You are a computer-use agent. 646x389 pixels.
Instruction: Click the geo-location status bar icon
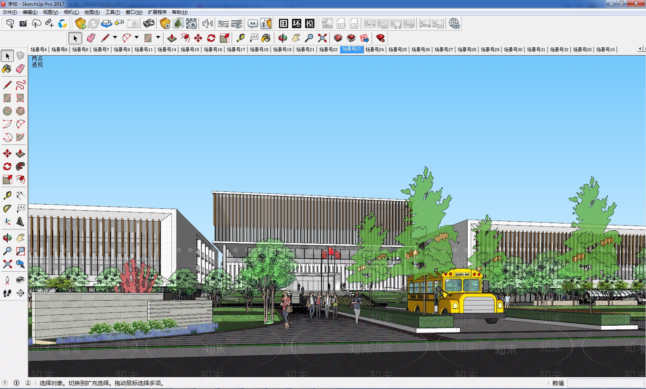click(x=5, y=383)
